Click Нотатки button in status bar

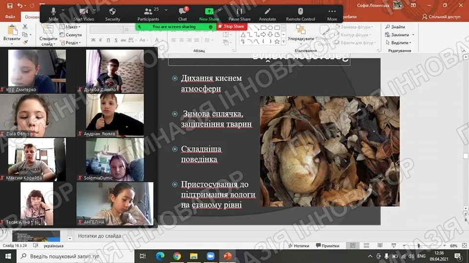coord(298,245)
